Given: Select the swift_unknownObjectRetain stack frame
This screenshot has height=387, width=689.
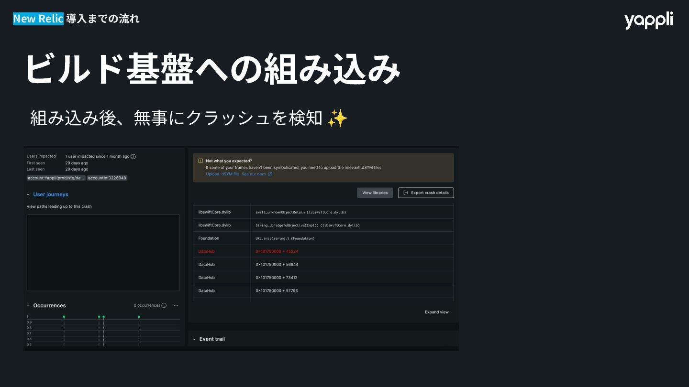Looking at the screenshot, I should tap(323, 212).
